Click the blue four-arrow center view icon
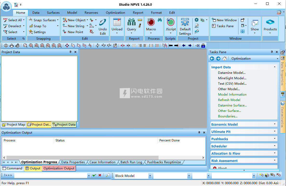Screen dimensions: 286x186 (67, 46)
